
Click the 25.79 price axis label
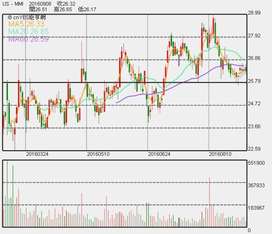click(254, 81)
